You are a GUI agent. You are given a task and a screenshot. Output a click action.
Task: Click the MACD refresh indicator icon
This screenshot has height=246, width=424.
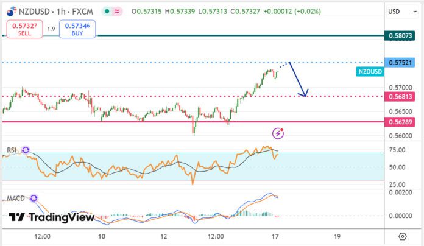[x=34, y=198]
